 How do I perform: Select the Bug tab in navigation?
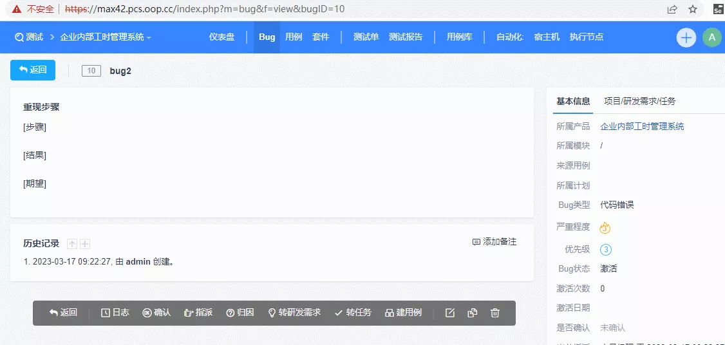tap(267, 37)
